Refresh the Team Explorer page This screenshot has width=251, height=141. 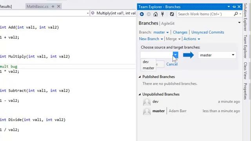172,14
